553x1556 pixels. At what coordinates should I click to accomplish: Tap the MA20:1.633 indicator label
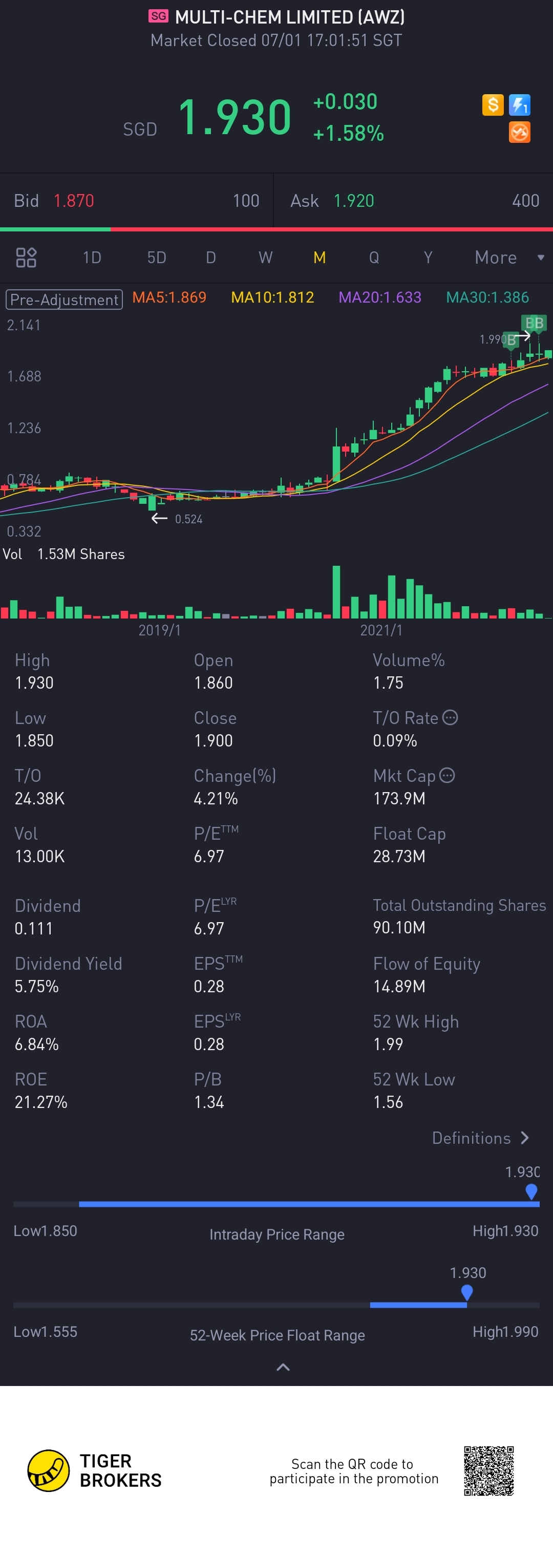click(x=379, y=297)
